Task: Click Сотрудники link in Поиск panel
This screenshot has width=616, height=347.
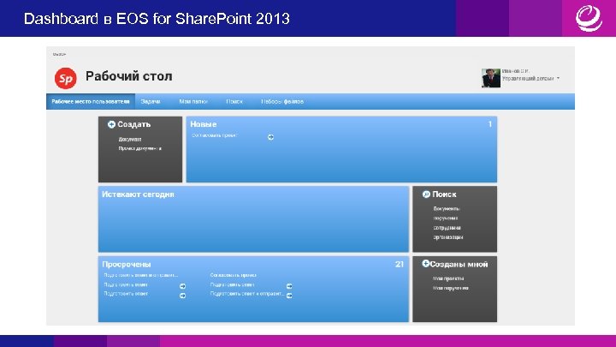Action: point(447,228)
